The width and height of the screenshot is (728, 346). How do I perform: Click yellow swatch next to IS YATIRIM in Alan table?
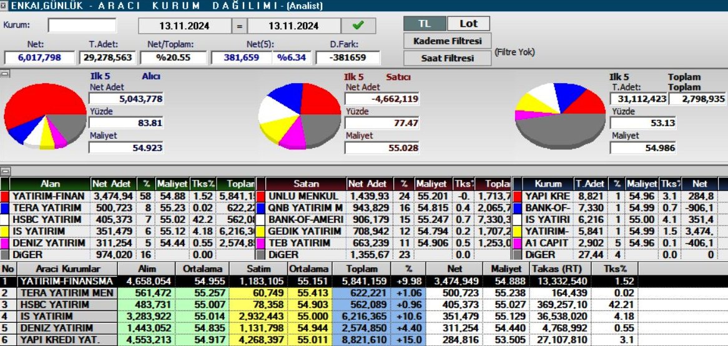tap(4, 231)
